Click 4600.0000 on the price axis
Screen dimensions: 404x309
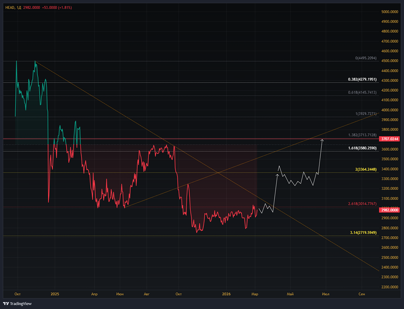390,51
